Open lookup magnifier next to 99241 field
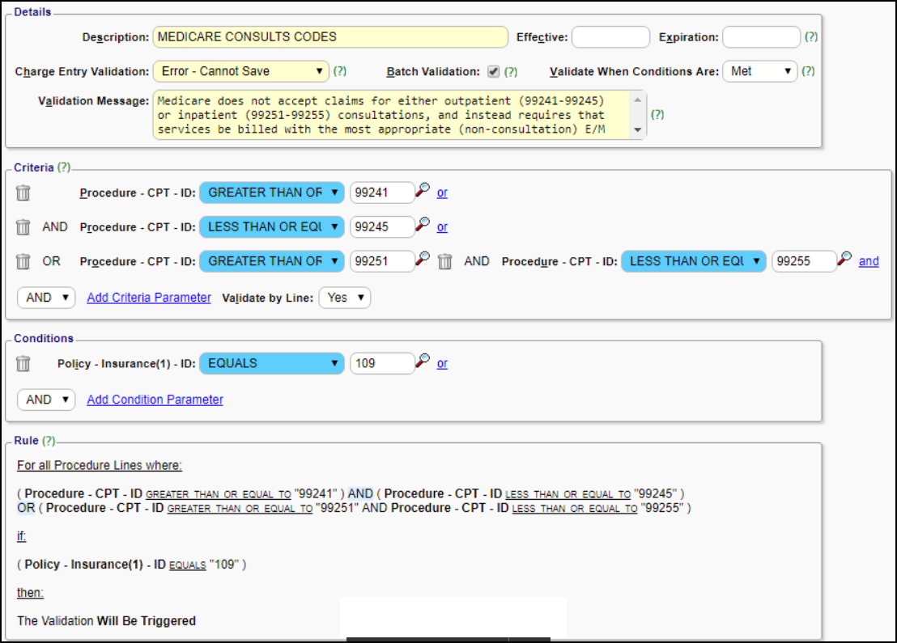Viewport: 897px width, 643px height. pyautogui.click(x=423, y=192)
